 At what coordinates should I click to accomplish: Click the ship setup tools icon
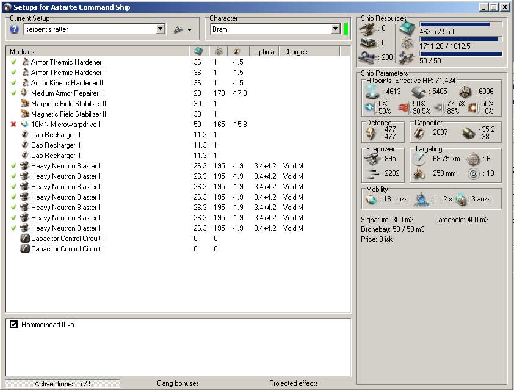coord(178,29)
